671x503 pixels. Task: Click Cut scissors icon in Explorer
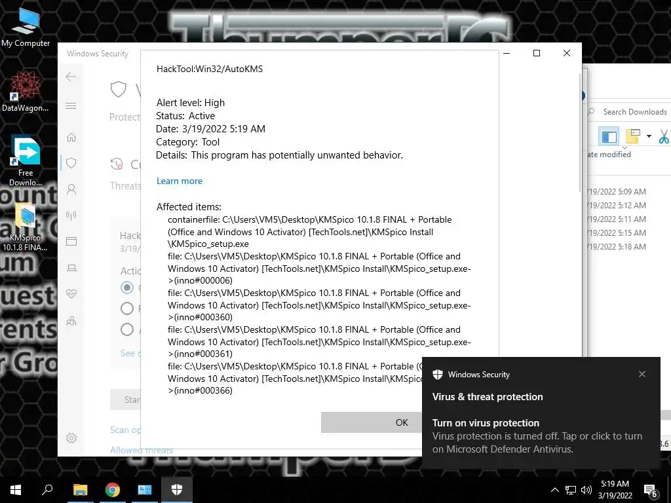coord(664,136)
